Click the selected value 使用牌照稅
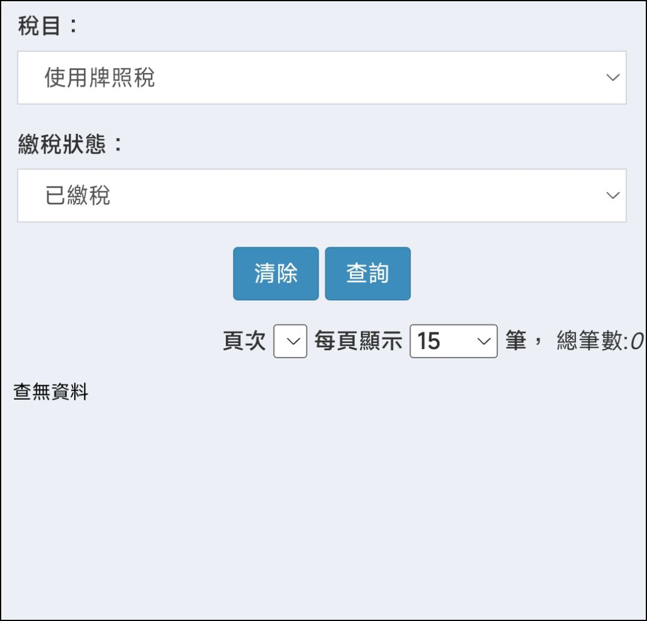This screenshot has width=647, height=621. click(100, 78)
